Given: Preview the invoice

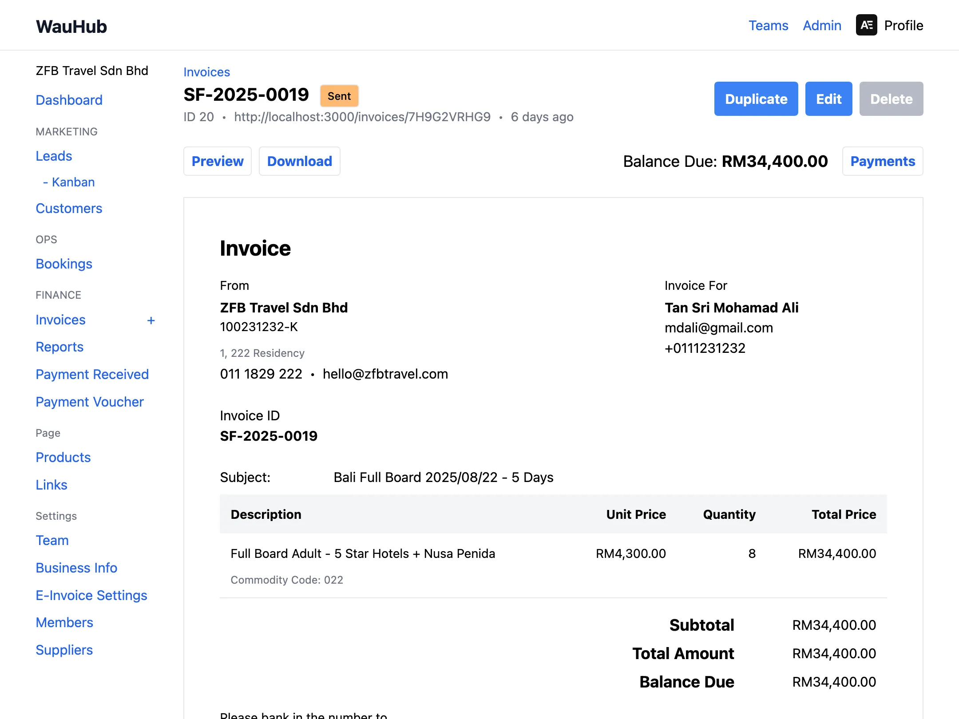Looking at the screenshot, I should point(218,161).
